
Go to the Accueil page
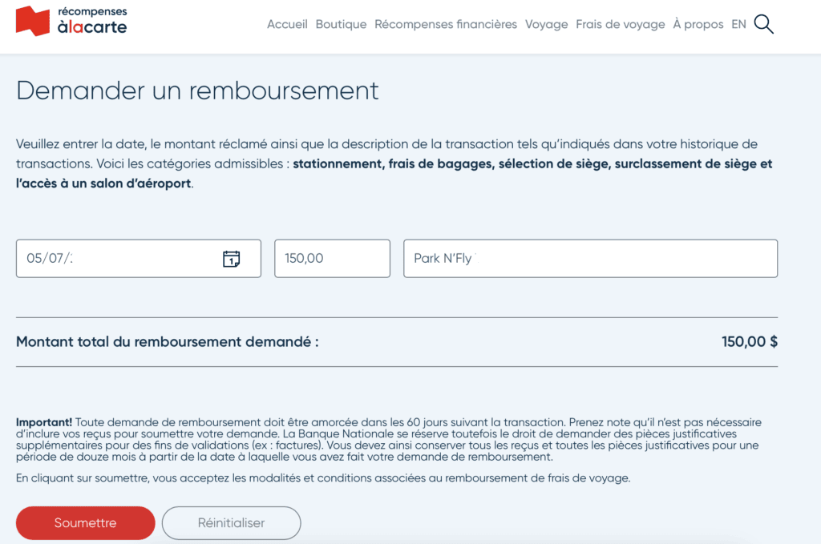pyautogui.click(x=287, y=25)
